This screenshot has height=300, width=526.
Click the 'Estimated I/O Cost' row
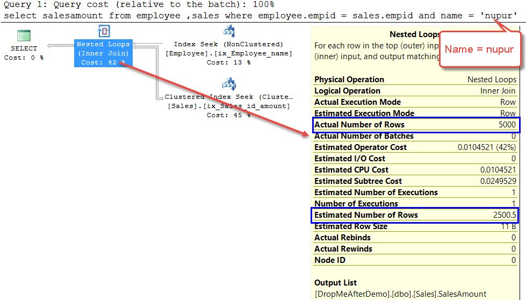pos(415,159)
